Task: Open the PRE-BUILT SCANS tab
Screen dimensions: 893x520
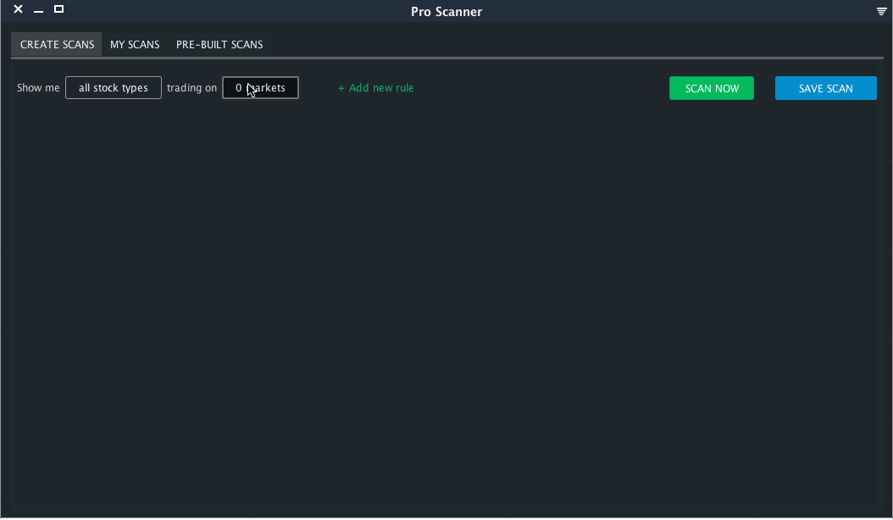Action: point(219,44)
